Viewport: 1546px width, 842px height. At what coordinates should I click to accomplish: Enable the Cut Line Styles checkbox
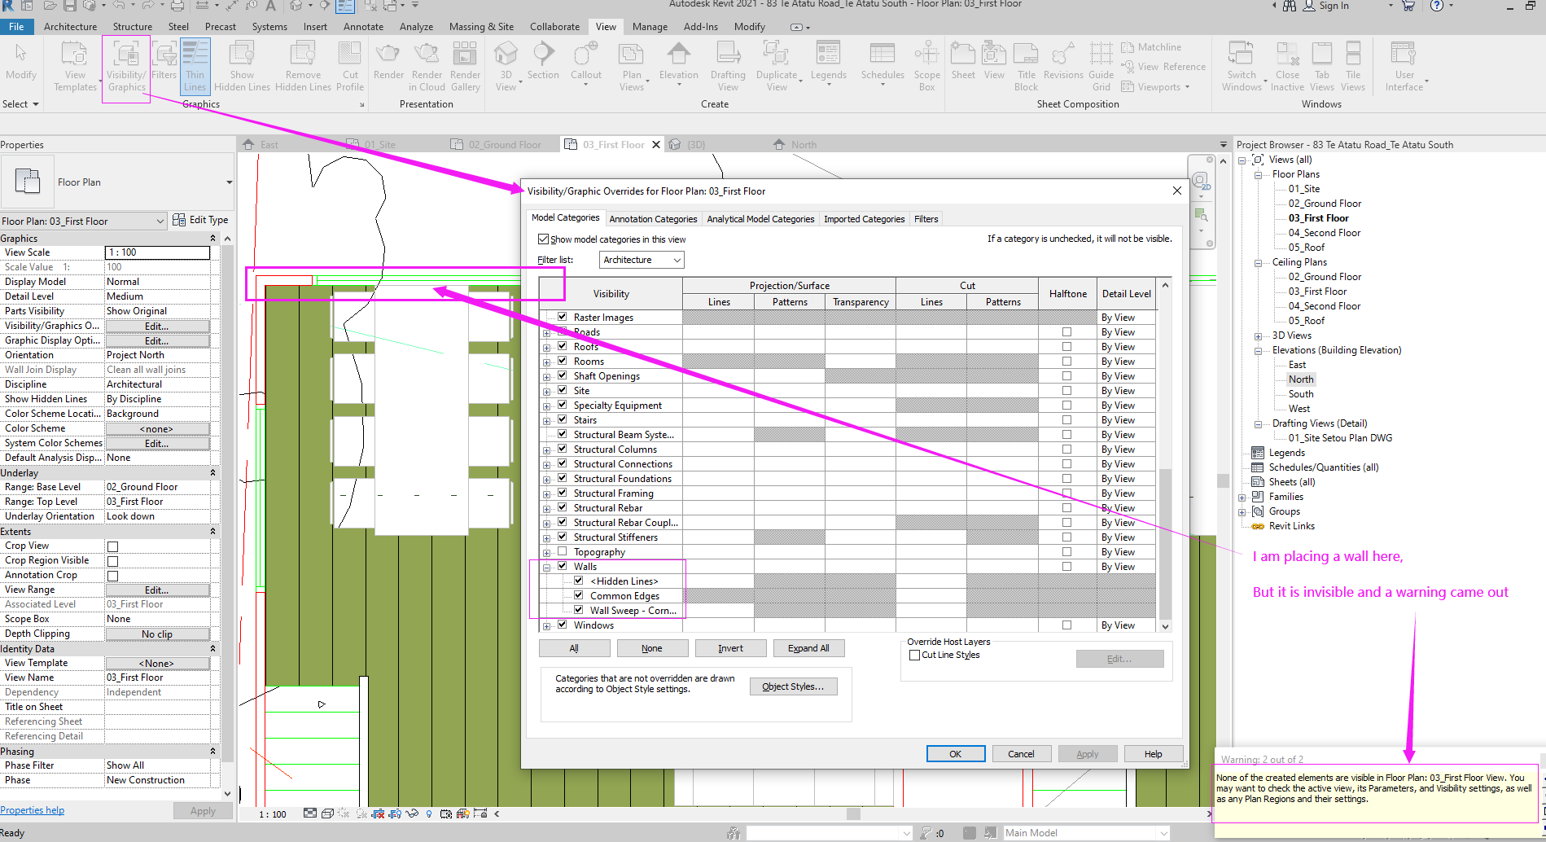[x=914, y=656]
